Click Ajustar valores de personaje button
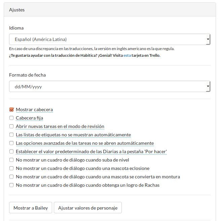The image size is (220, 221). point(88,208)
